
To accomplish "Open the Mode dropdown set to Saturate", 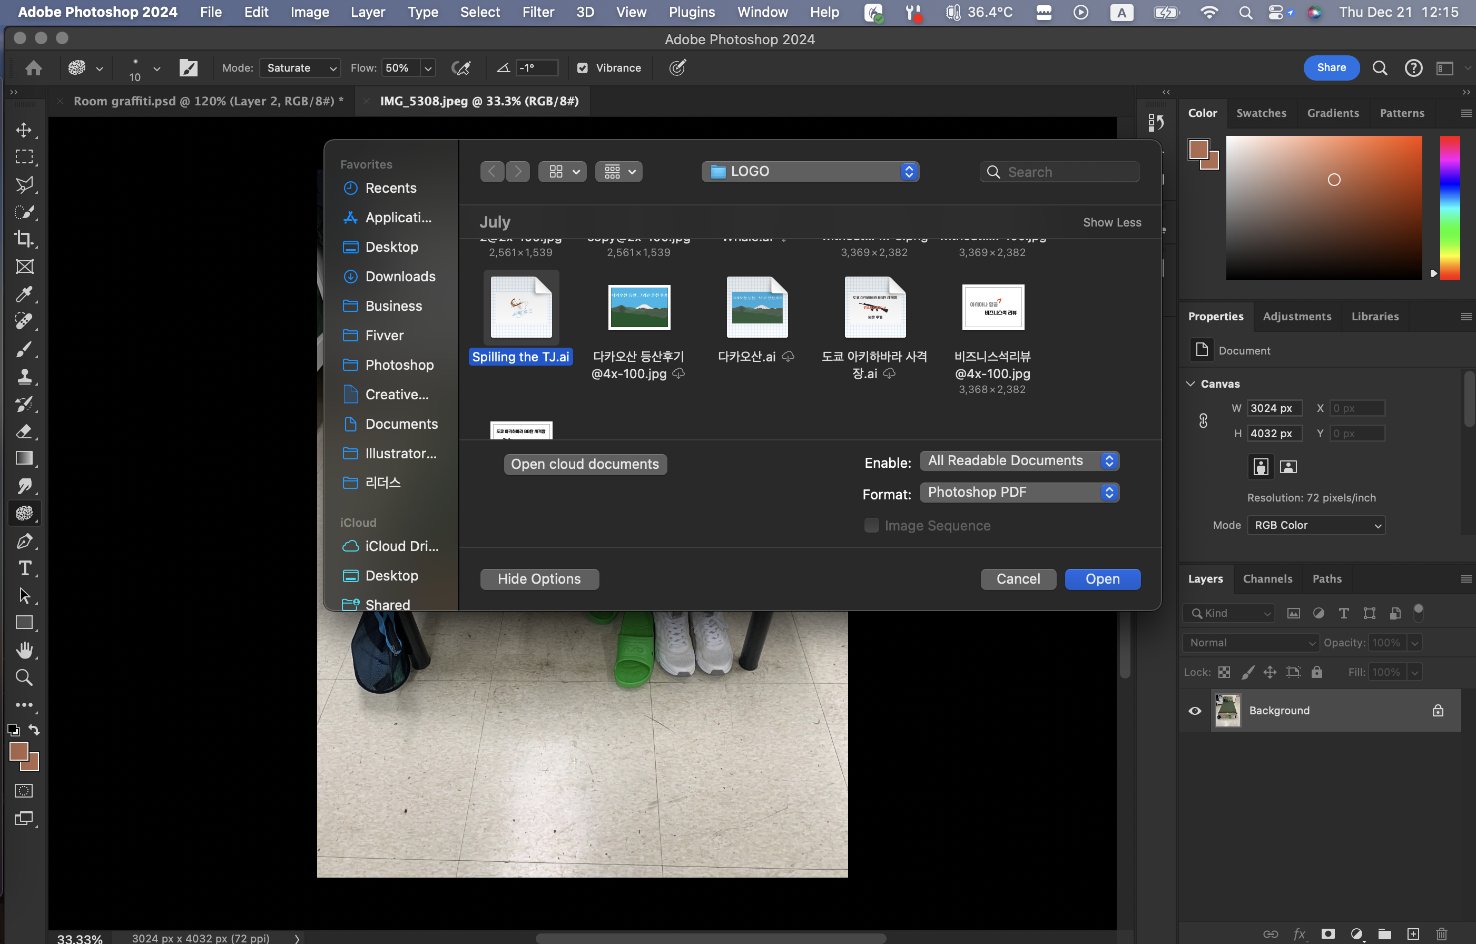I will point(300,68).
